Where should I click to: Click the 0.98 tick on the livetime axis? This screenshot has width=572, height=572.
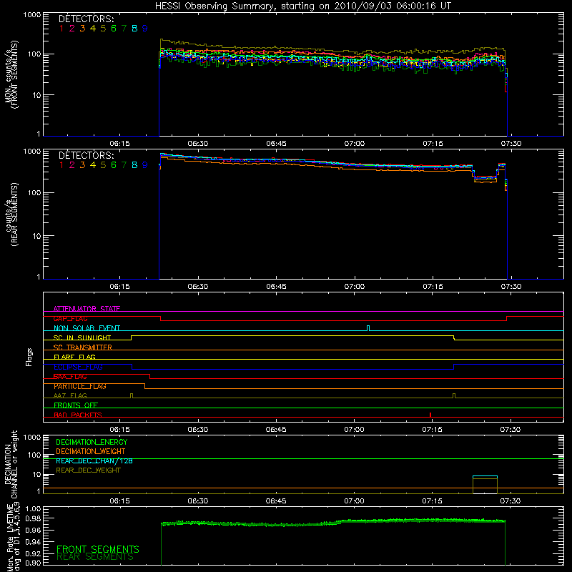pos(33,519)
